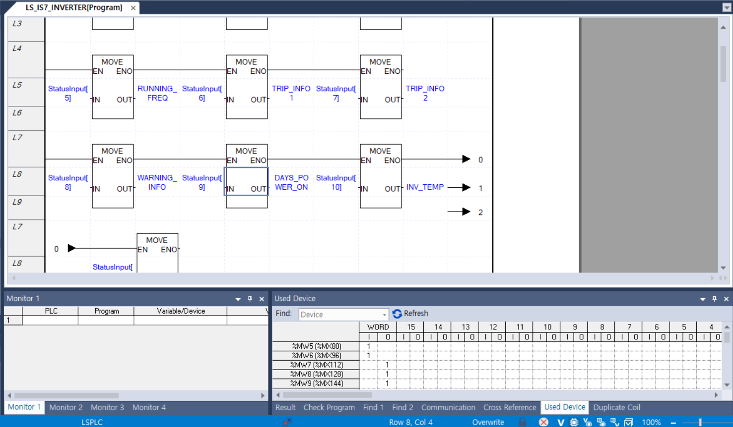Image resolution: width=733 pixels, height=427 pixels.
Task: Click the red error X status icon
Action: point(543,422)
